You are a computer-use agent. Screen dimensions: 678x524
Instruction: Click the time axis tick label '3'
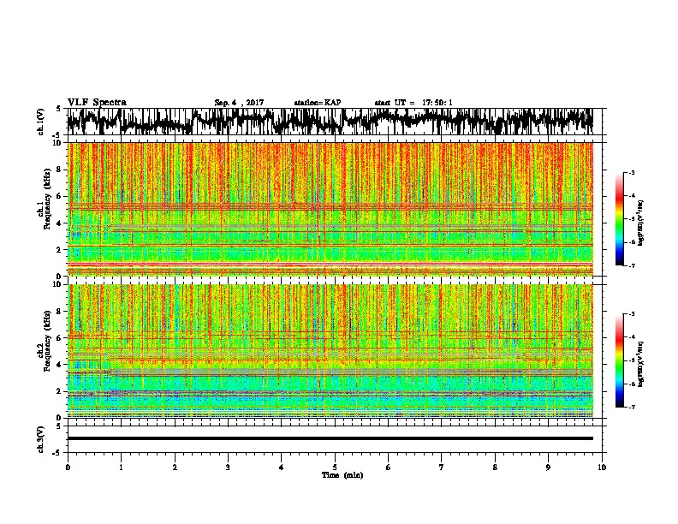point(228,467)
